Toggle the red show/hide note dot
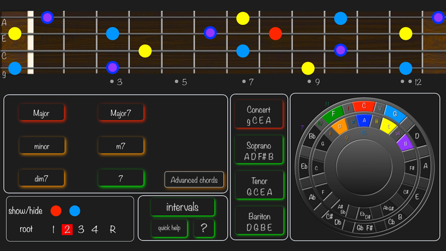This screenshot has width=446, height=251. pos(56,211)
